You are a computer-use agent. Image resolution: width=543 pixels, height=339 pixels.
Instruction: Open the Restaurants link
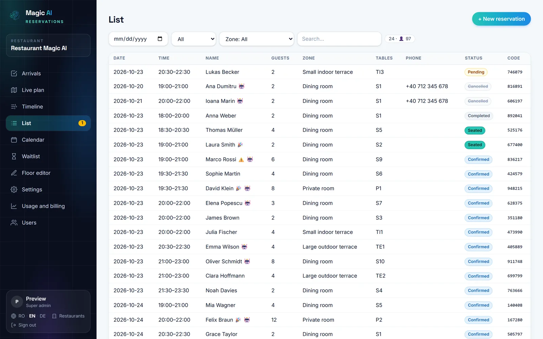69,316
